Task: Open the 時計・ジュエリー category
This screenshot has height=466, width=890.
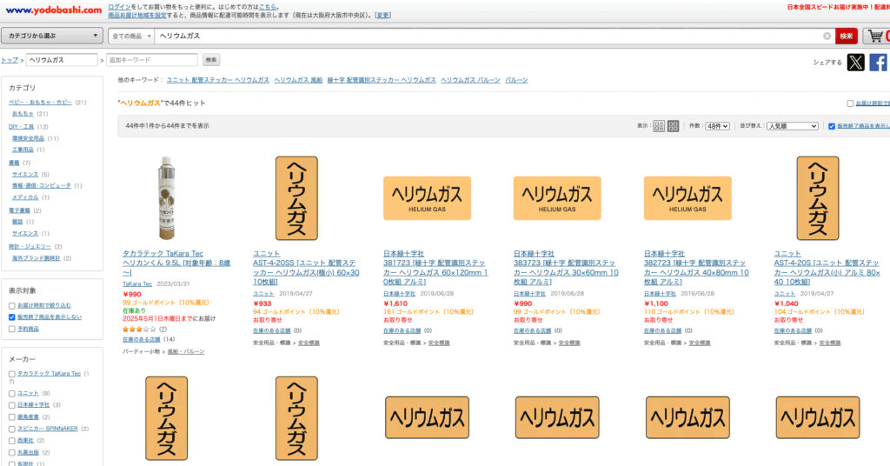Action: click(x=30, y=246)
